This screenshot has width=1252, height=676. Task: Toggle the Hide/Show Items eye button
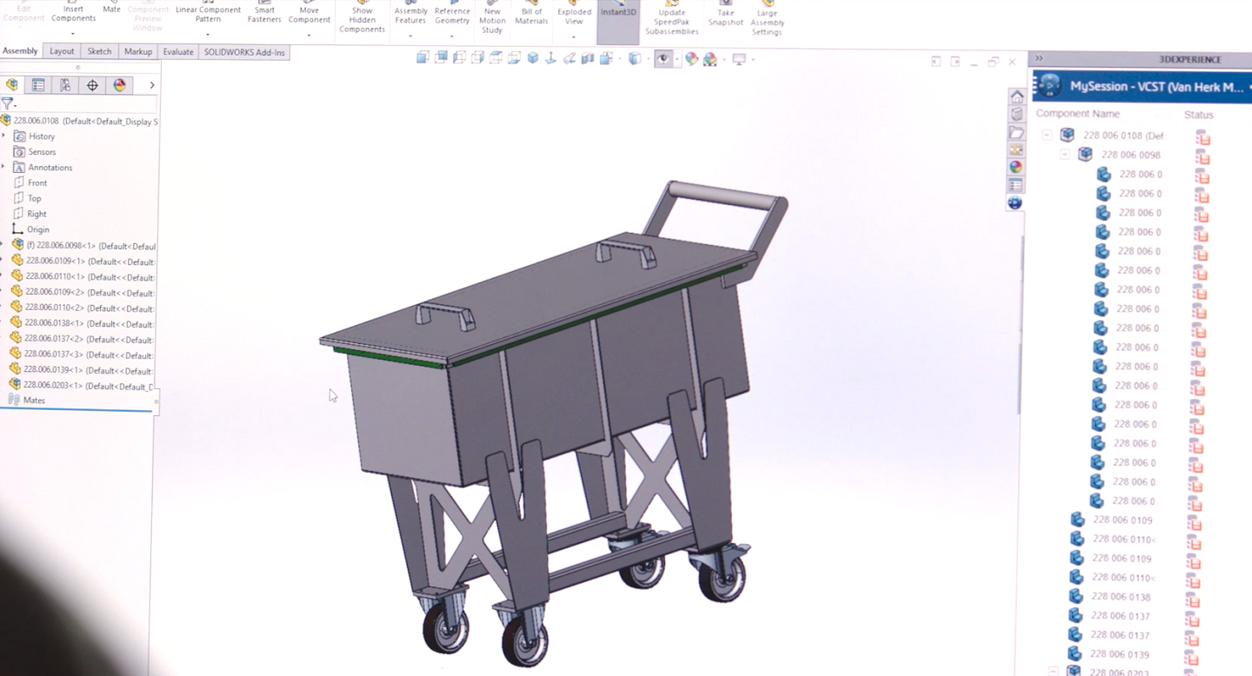tap(663, 59)
